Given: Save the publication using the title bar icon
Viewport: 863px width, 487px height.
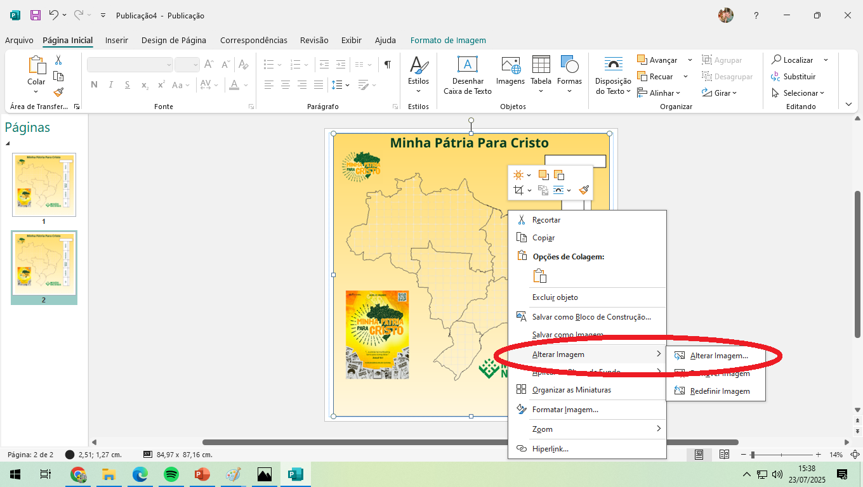Looking at the screenshot, I should tap(36, 15).
